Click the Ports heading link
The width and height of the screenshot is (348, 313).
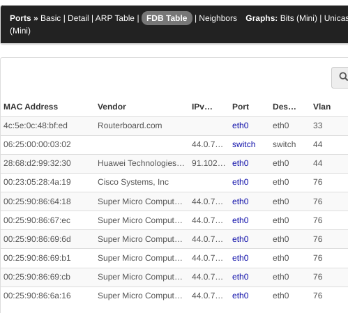click(20, 18)
